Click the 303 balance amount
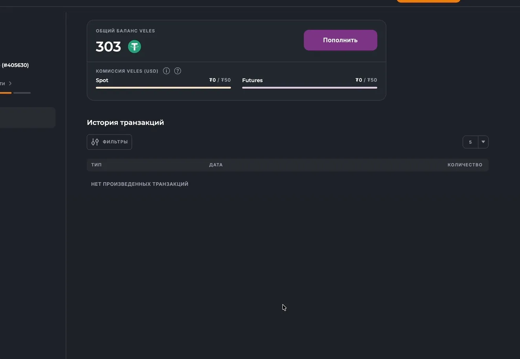Screen dimensions: 520x359 pyautogui.click(x=108, y=47)
